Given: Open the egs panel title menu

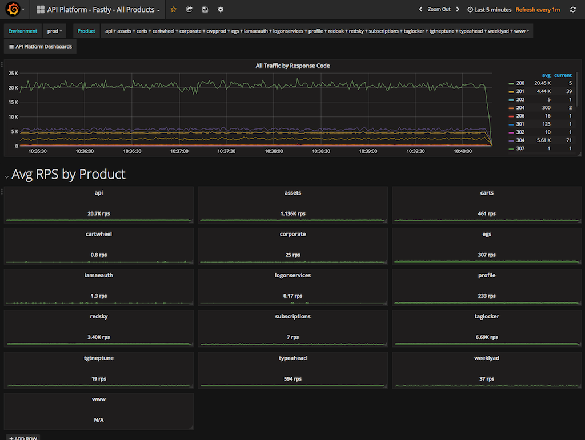Looking at the screenshot, I should coord(487,235).
